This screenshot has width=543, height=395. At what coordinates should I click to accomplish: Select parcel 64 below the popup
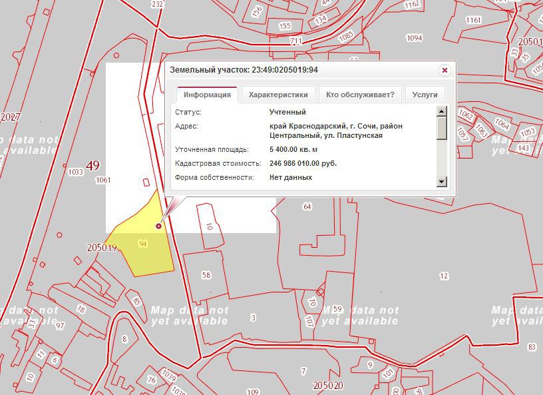tap(307, 207)
